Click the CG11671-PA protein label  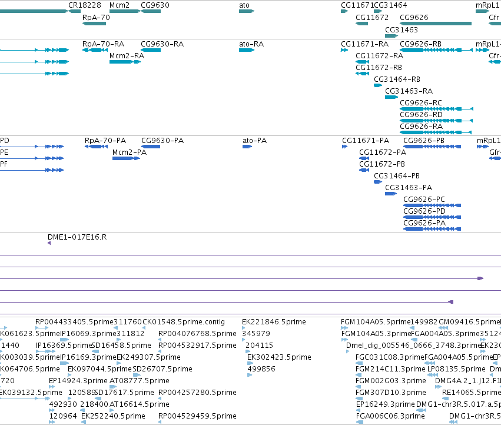click(x=366, y=141)
